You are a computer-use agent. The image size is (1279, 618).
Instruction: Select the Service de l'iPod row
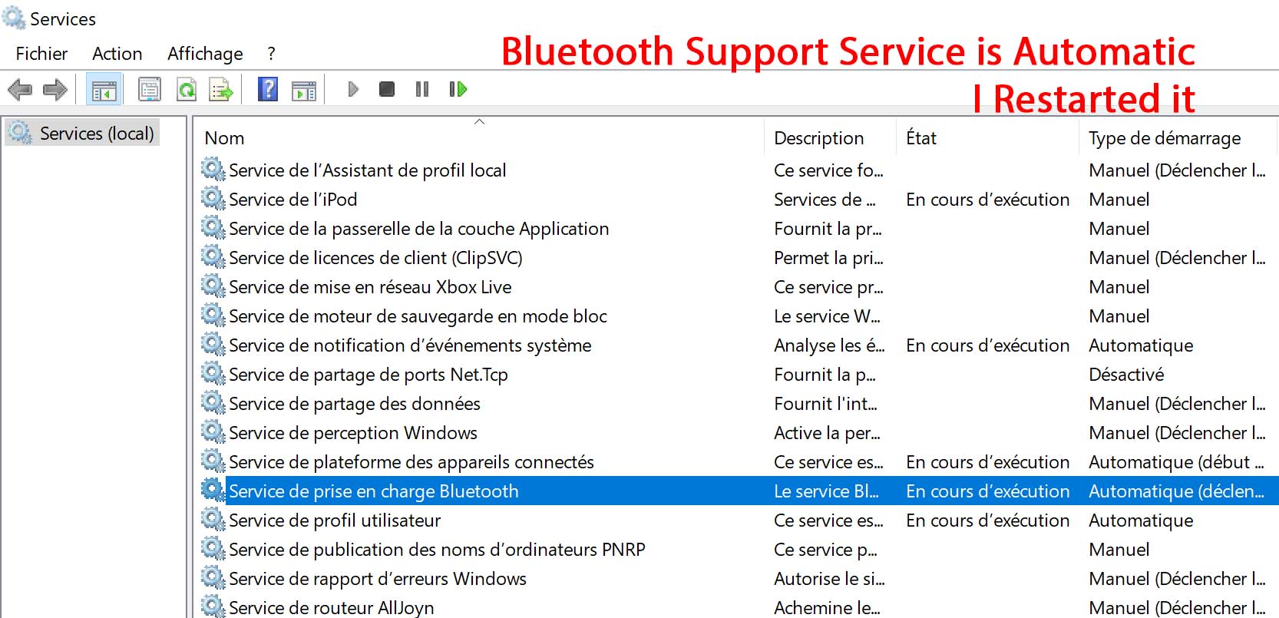(x=292, y=200)
